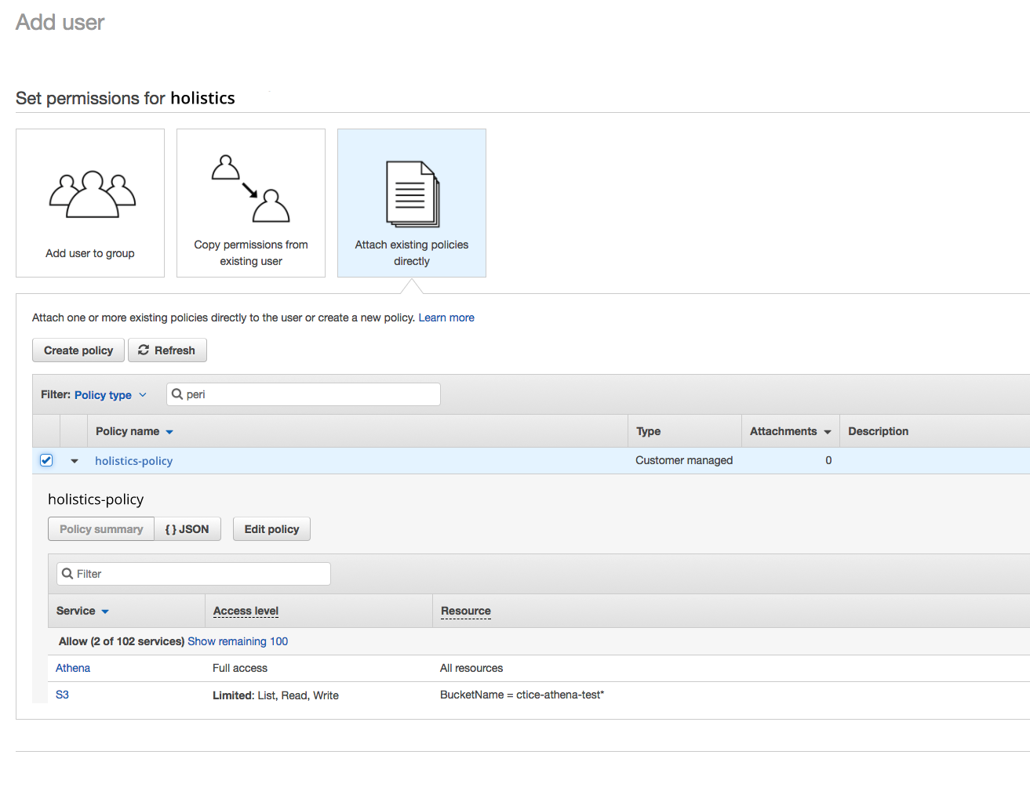
Task: Sort by Service column
Action: 82,611
